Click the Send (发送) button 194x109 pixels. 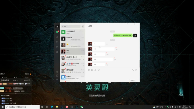pyautogui.click(x=133, y=80)
